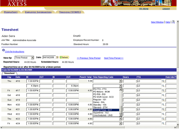
Task: Open PTA lookup magnifier for Fri 4/17
Action: [x=163, y=91]
